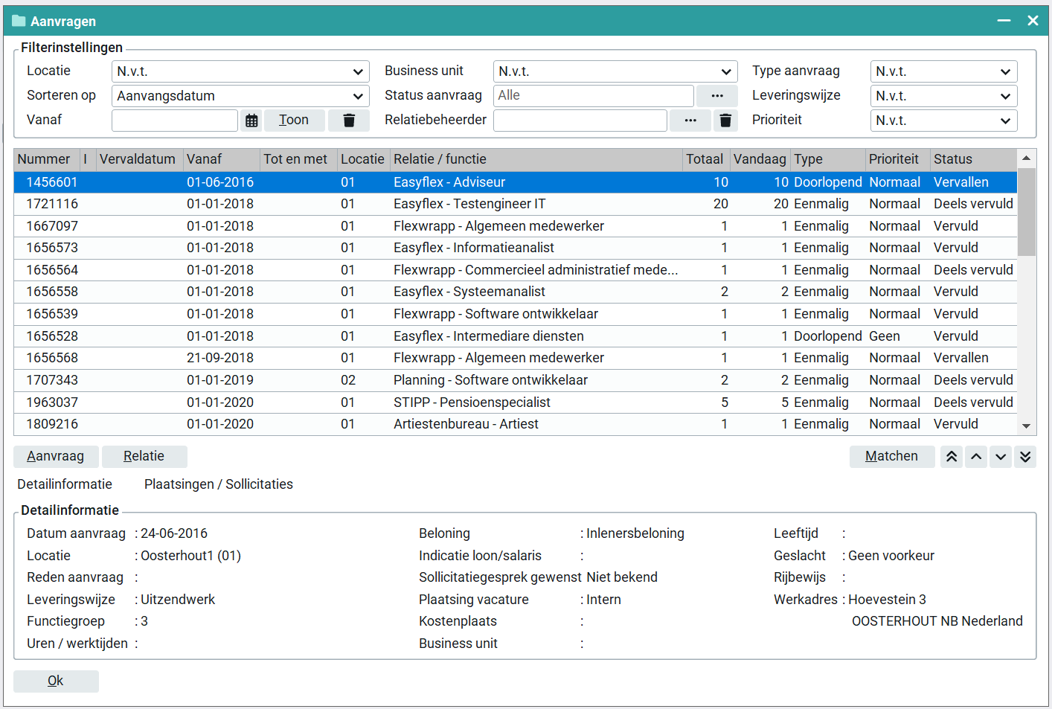Select row 1656573 Easyflex - Informatieanalist
Screen dimensions: 1052x709
point(515,248)
